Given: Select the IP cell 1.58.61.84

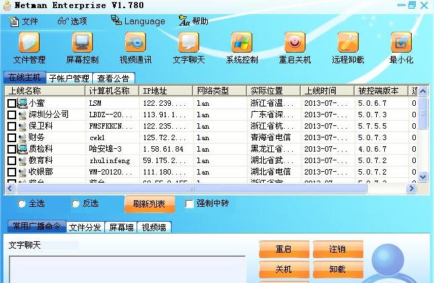Looking at the screenshot, I should click(163, 149).
